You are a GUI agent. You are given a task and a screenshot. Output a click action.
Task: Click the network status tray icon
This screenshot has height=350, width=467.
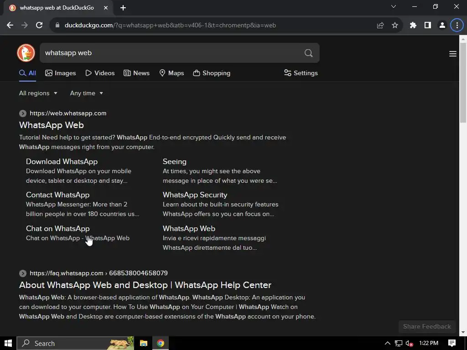399,343
